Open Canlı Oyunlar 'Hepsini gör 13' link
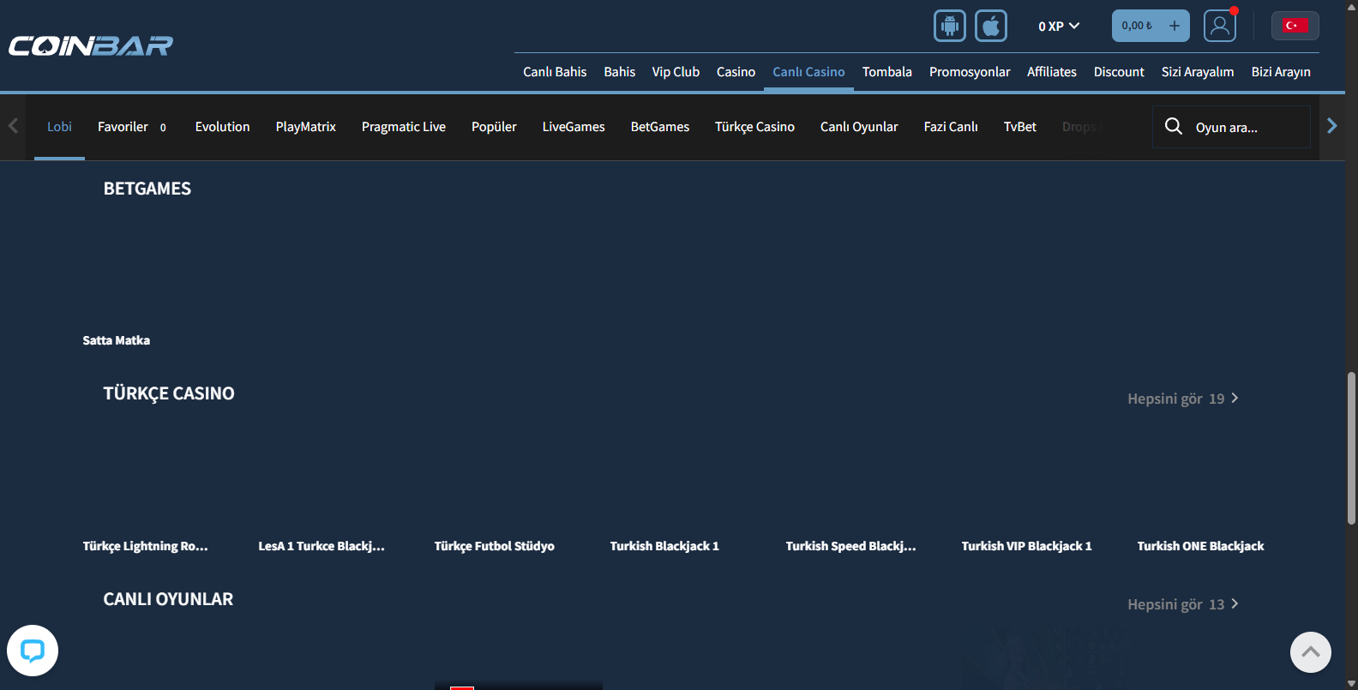This screenshot has height=690, width=1358. 1182,604
